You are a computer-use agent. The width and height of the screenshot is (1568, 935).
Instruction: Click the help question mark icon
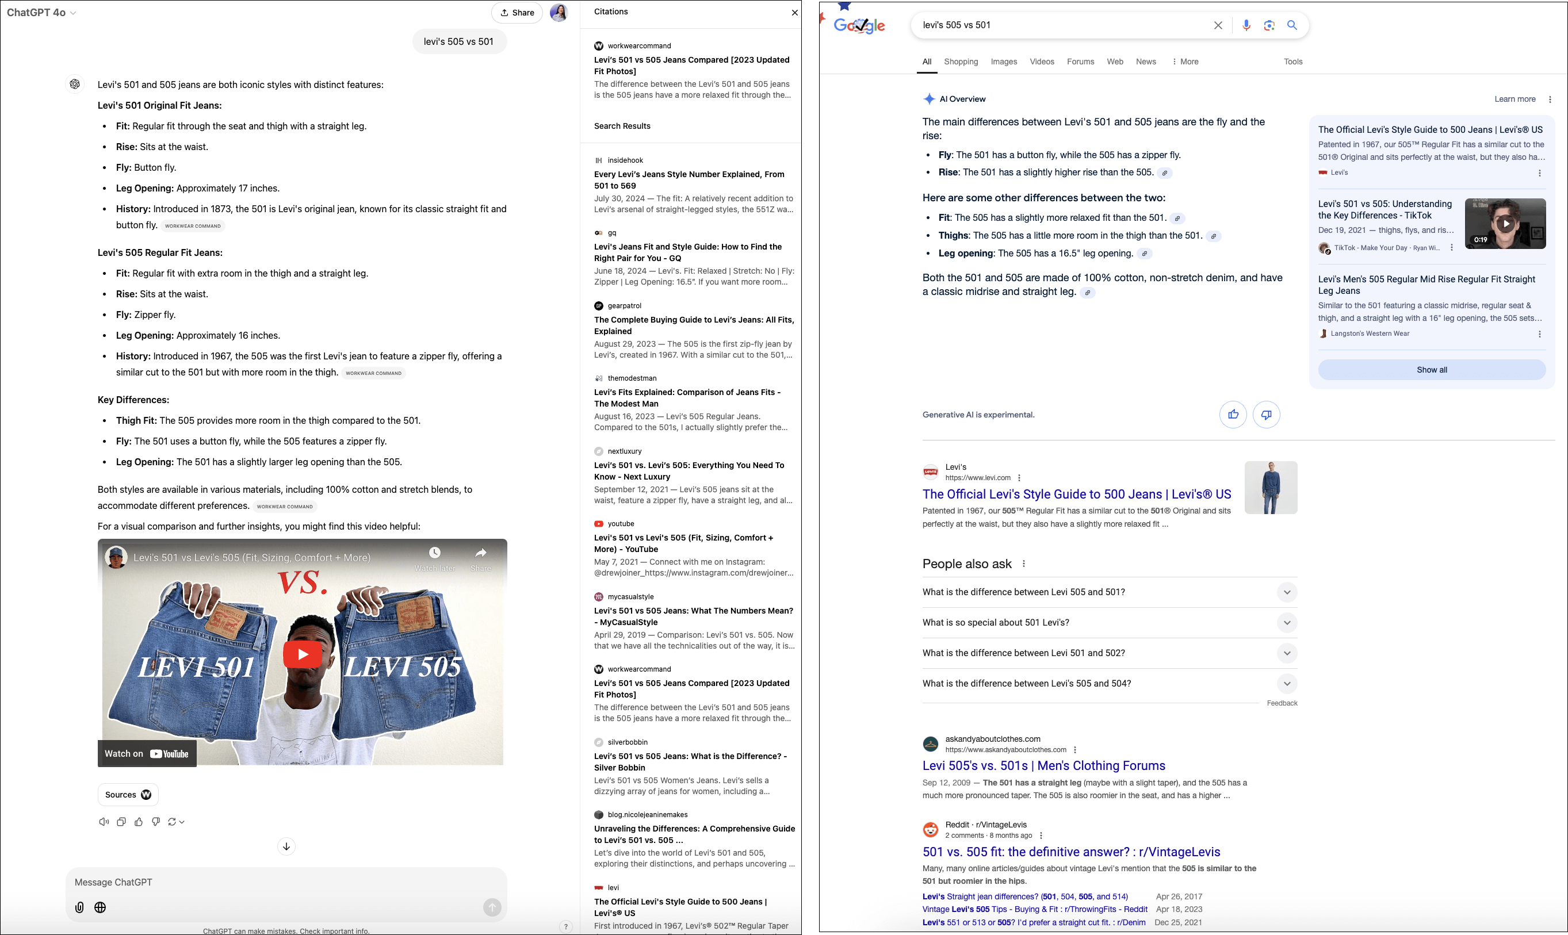[x=566, y=926]
